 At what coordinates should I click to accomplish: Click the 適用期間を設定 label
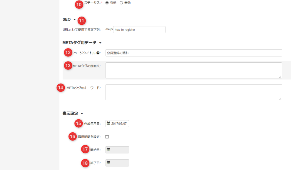tap(89, 137)
